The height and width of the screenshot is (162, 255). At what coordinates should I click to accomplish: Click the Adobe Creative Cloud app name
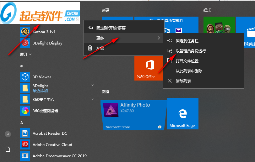52,144
